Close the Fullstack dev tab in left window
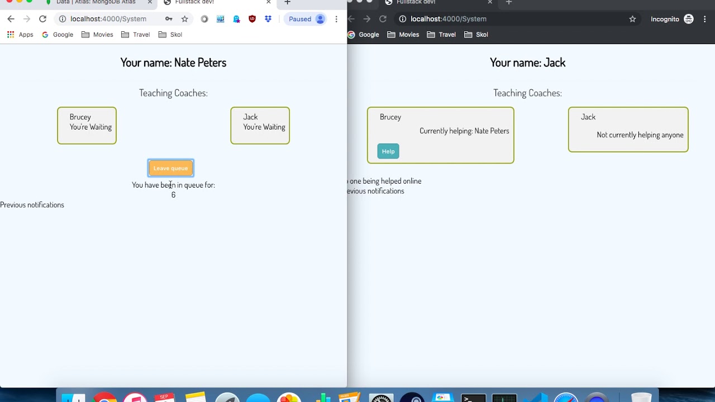The image size is (715, 402). tap(268, 3)
